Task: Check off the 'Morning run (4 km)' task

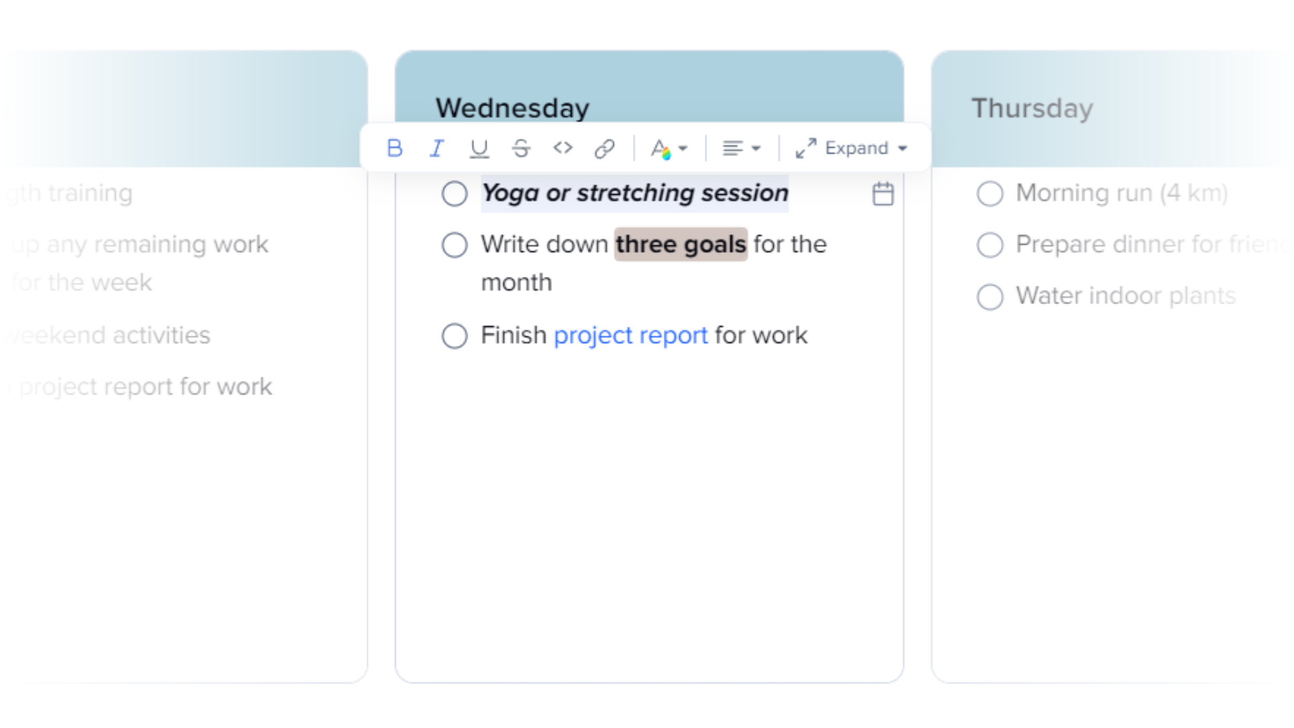Action: click(989, 193)
